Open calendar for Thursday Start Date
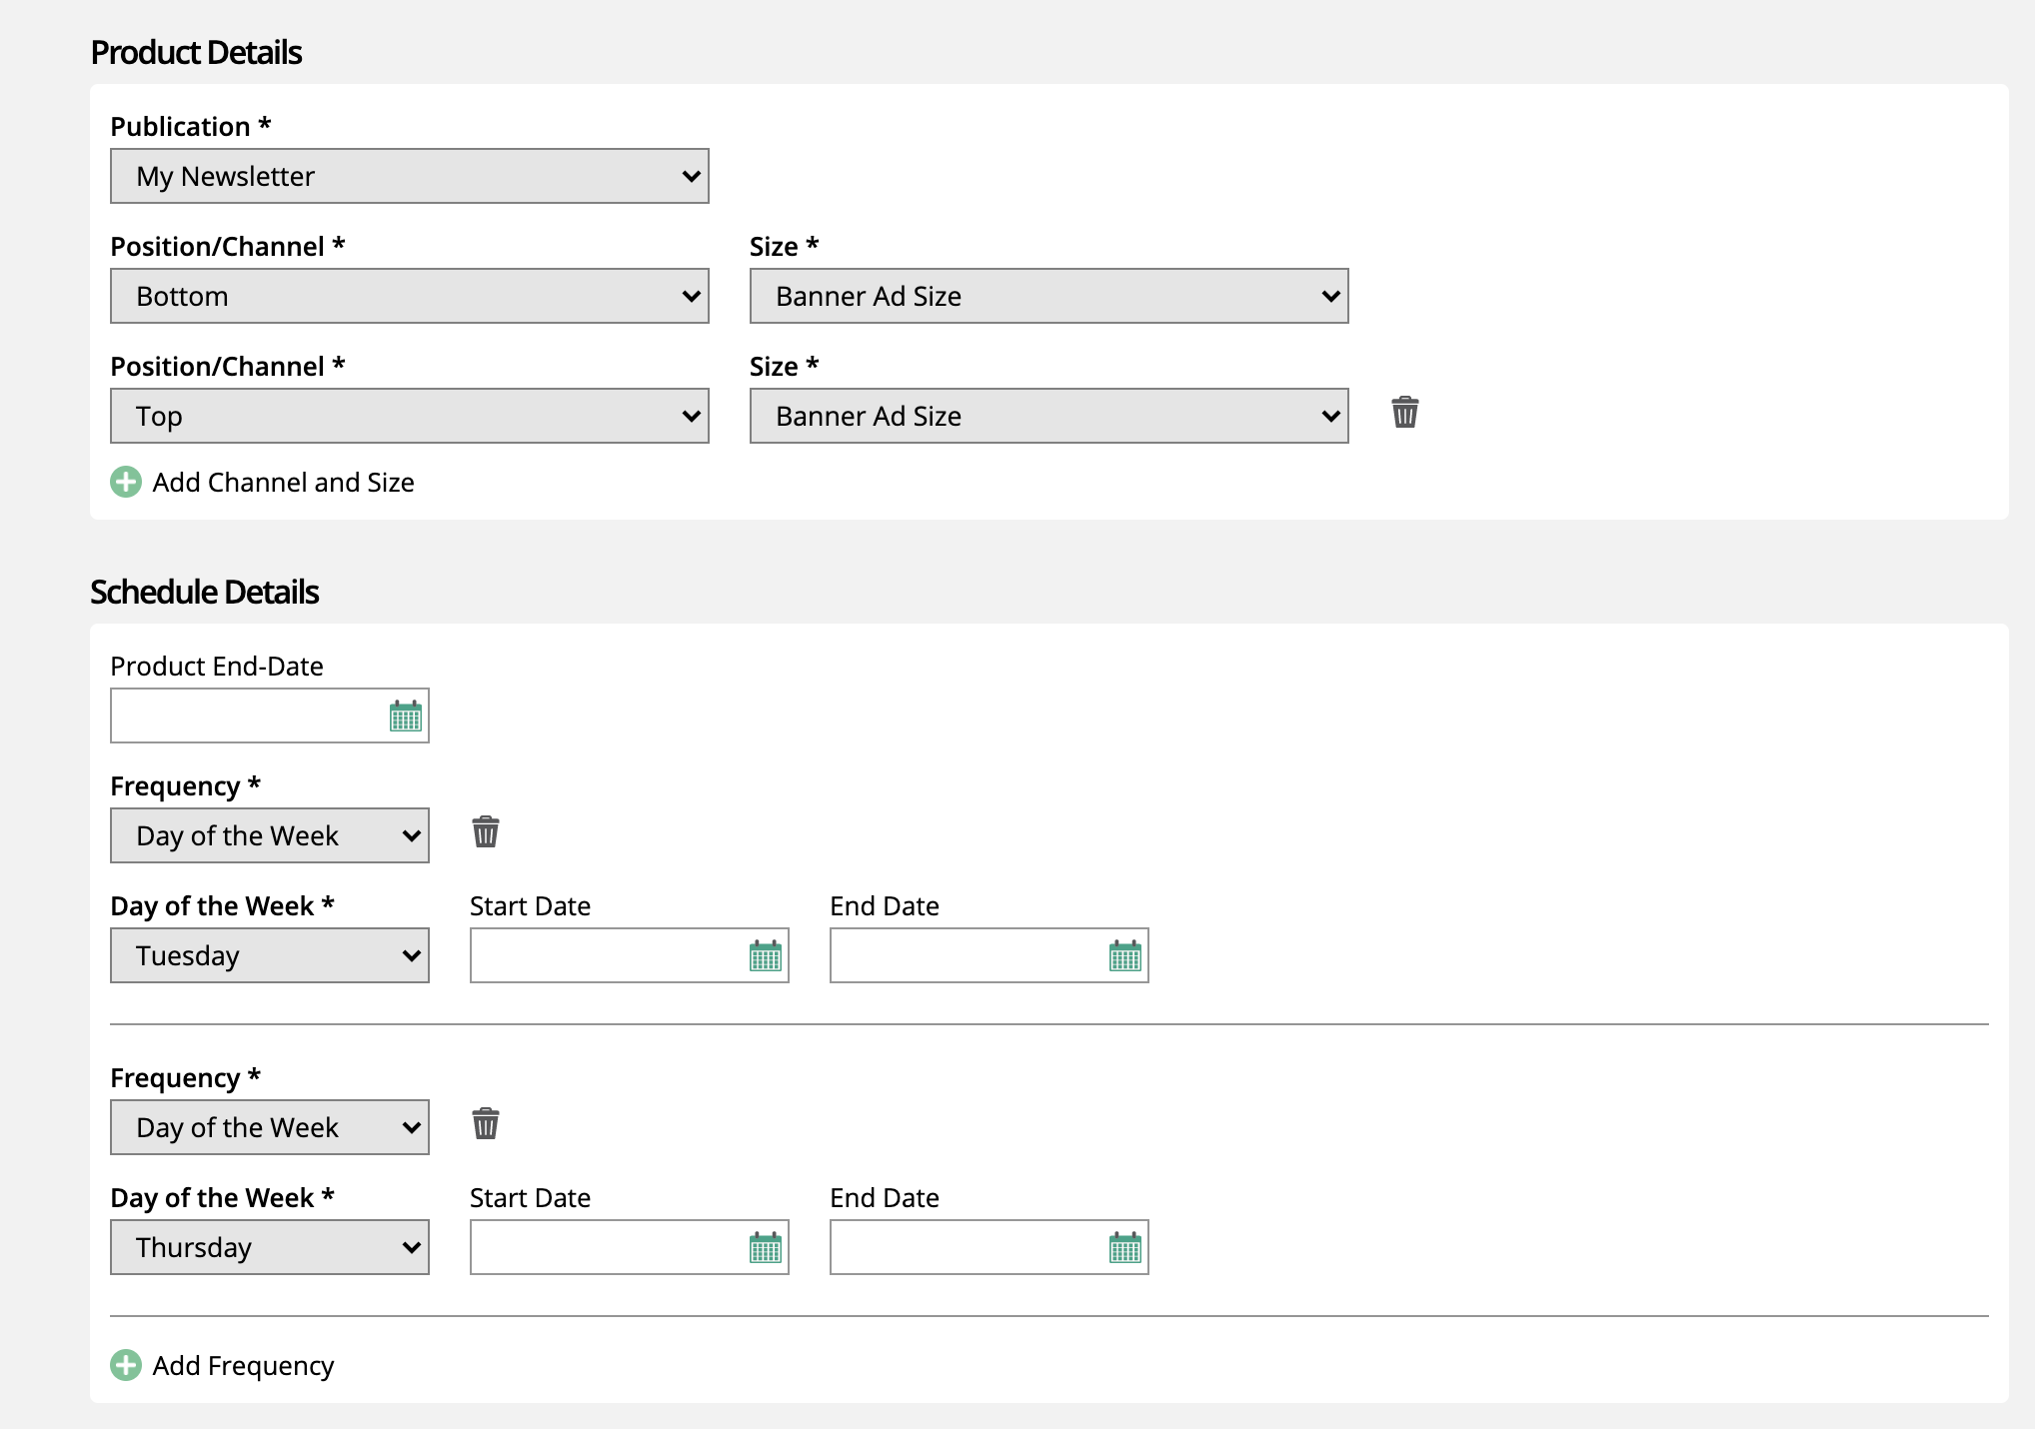This screenshot has height=1429, width=2035. pyautogui.click(x=765, y=1248)
